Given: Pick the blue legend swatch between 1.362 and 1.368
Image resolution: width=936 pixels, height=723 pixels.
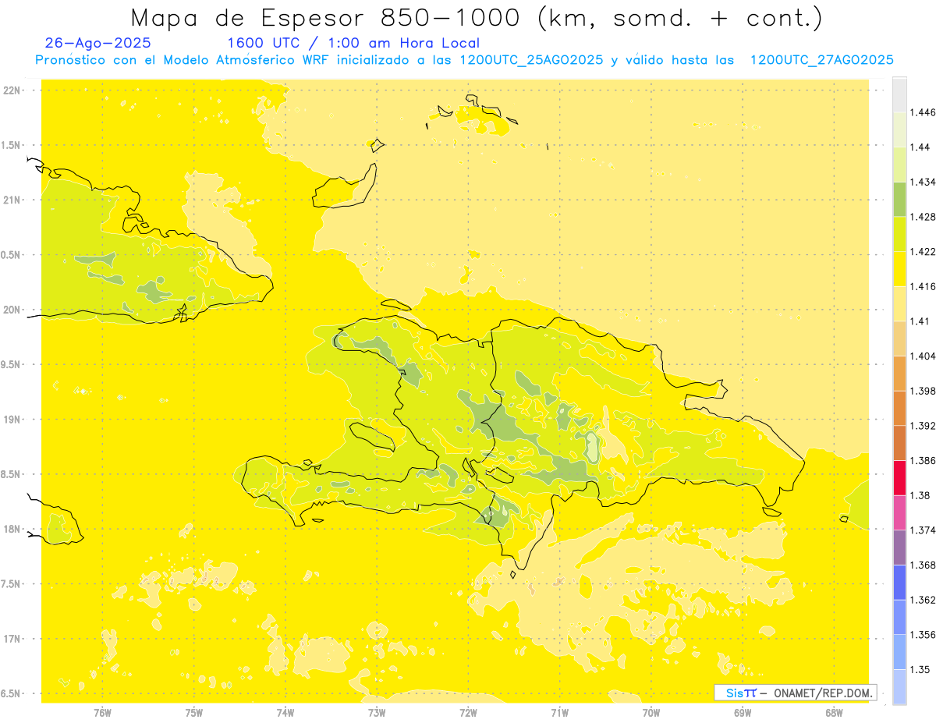Looking at the screenshot, I should click(x=899, y=582).
